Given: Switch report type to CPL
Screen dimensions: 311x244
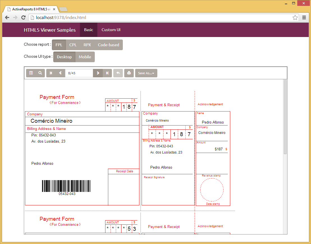Looking at the screenshot, I should point(73,45).
